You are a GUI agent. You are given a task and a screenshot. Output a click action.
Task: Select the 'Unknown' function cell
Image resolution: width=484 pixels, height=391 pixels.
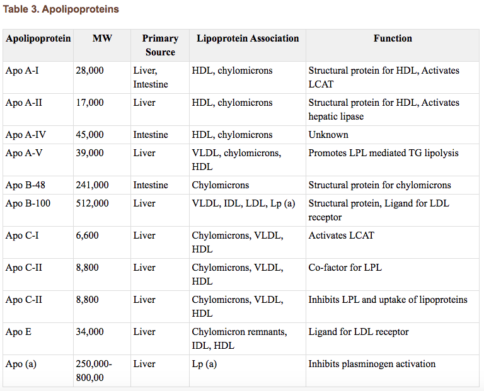point(328,135)
